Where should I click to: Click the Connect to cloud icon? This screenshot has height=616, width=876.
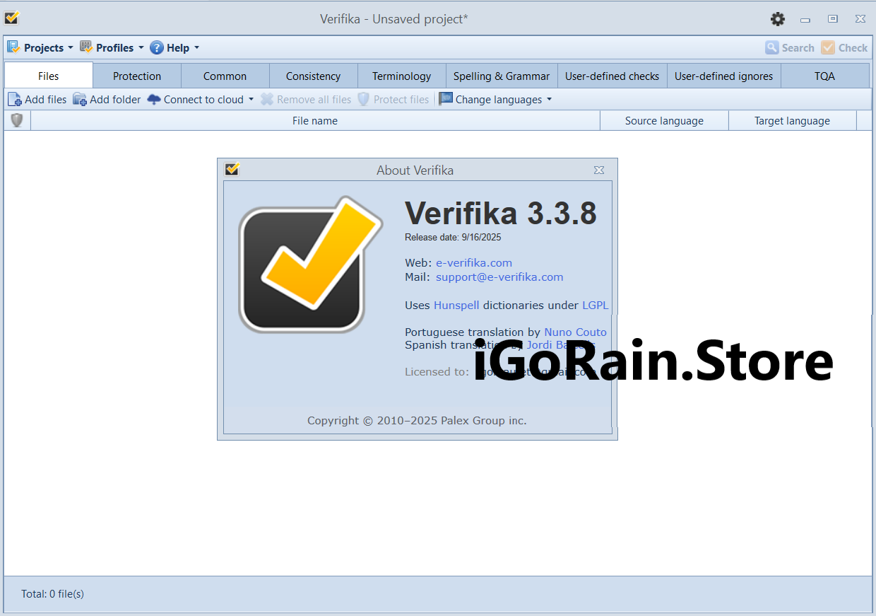[x=154, y=100]
